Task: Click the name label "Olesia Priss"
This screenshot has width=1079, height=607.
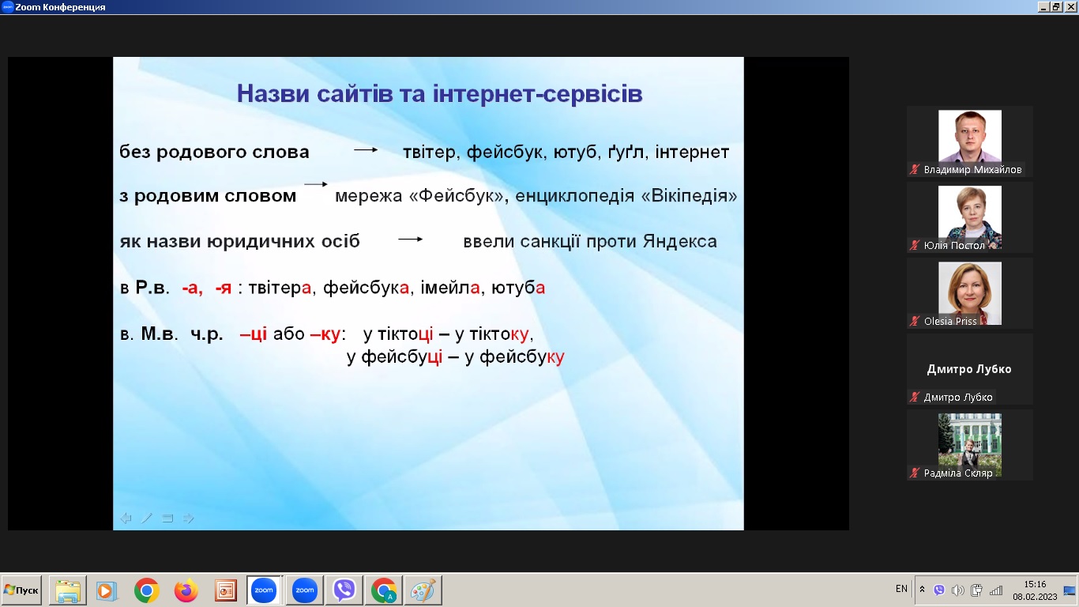Action: pyautogui.click(x=950, y=321)
